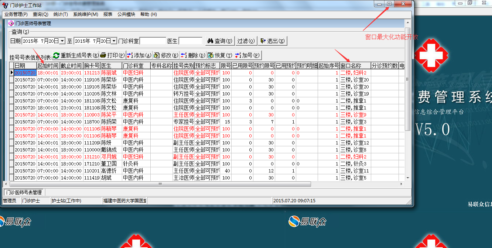
Task: Select doctor cell 高德忻
Action: click(111, 171)
